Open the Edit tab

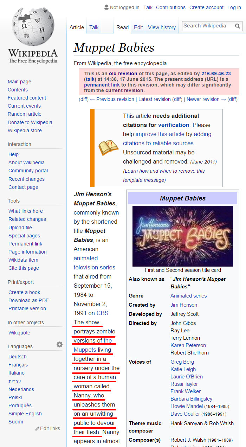coord(138,27)
